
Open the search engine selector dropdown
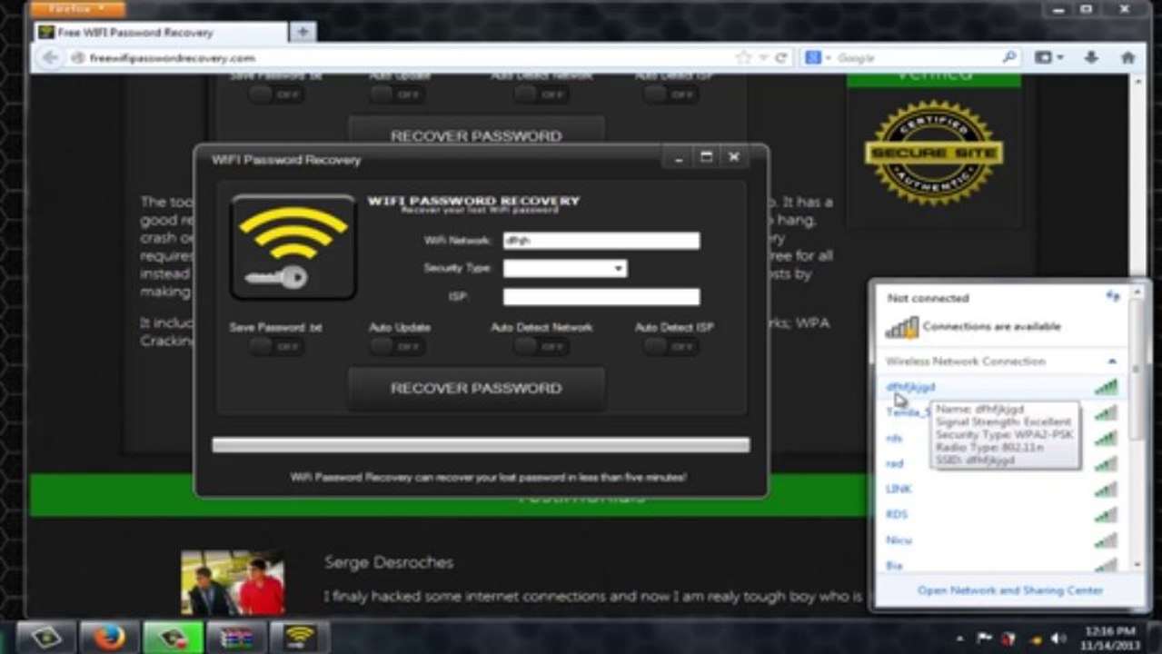[x=816, y=57]
